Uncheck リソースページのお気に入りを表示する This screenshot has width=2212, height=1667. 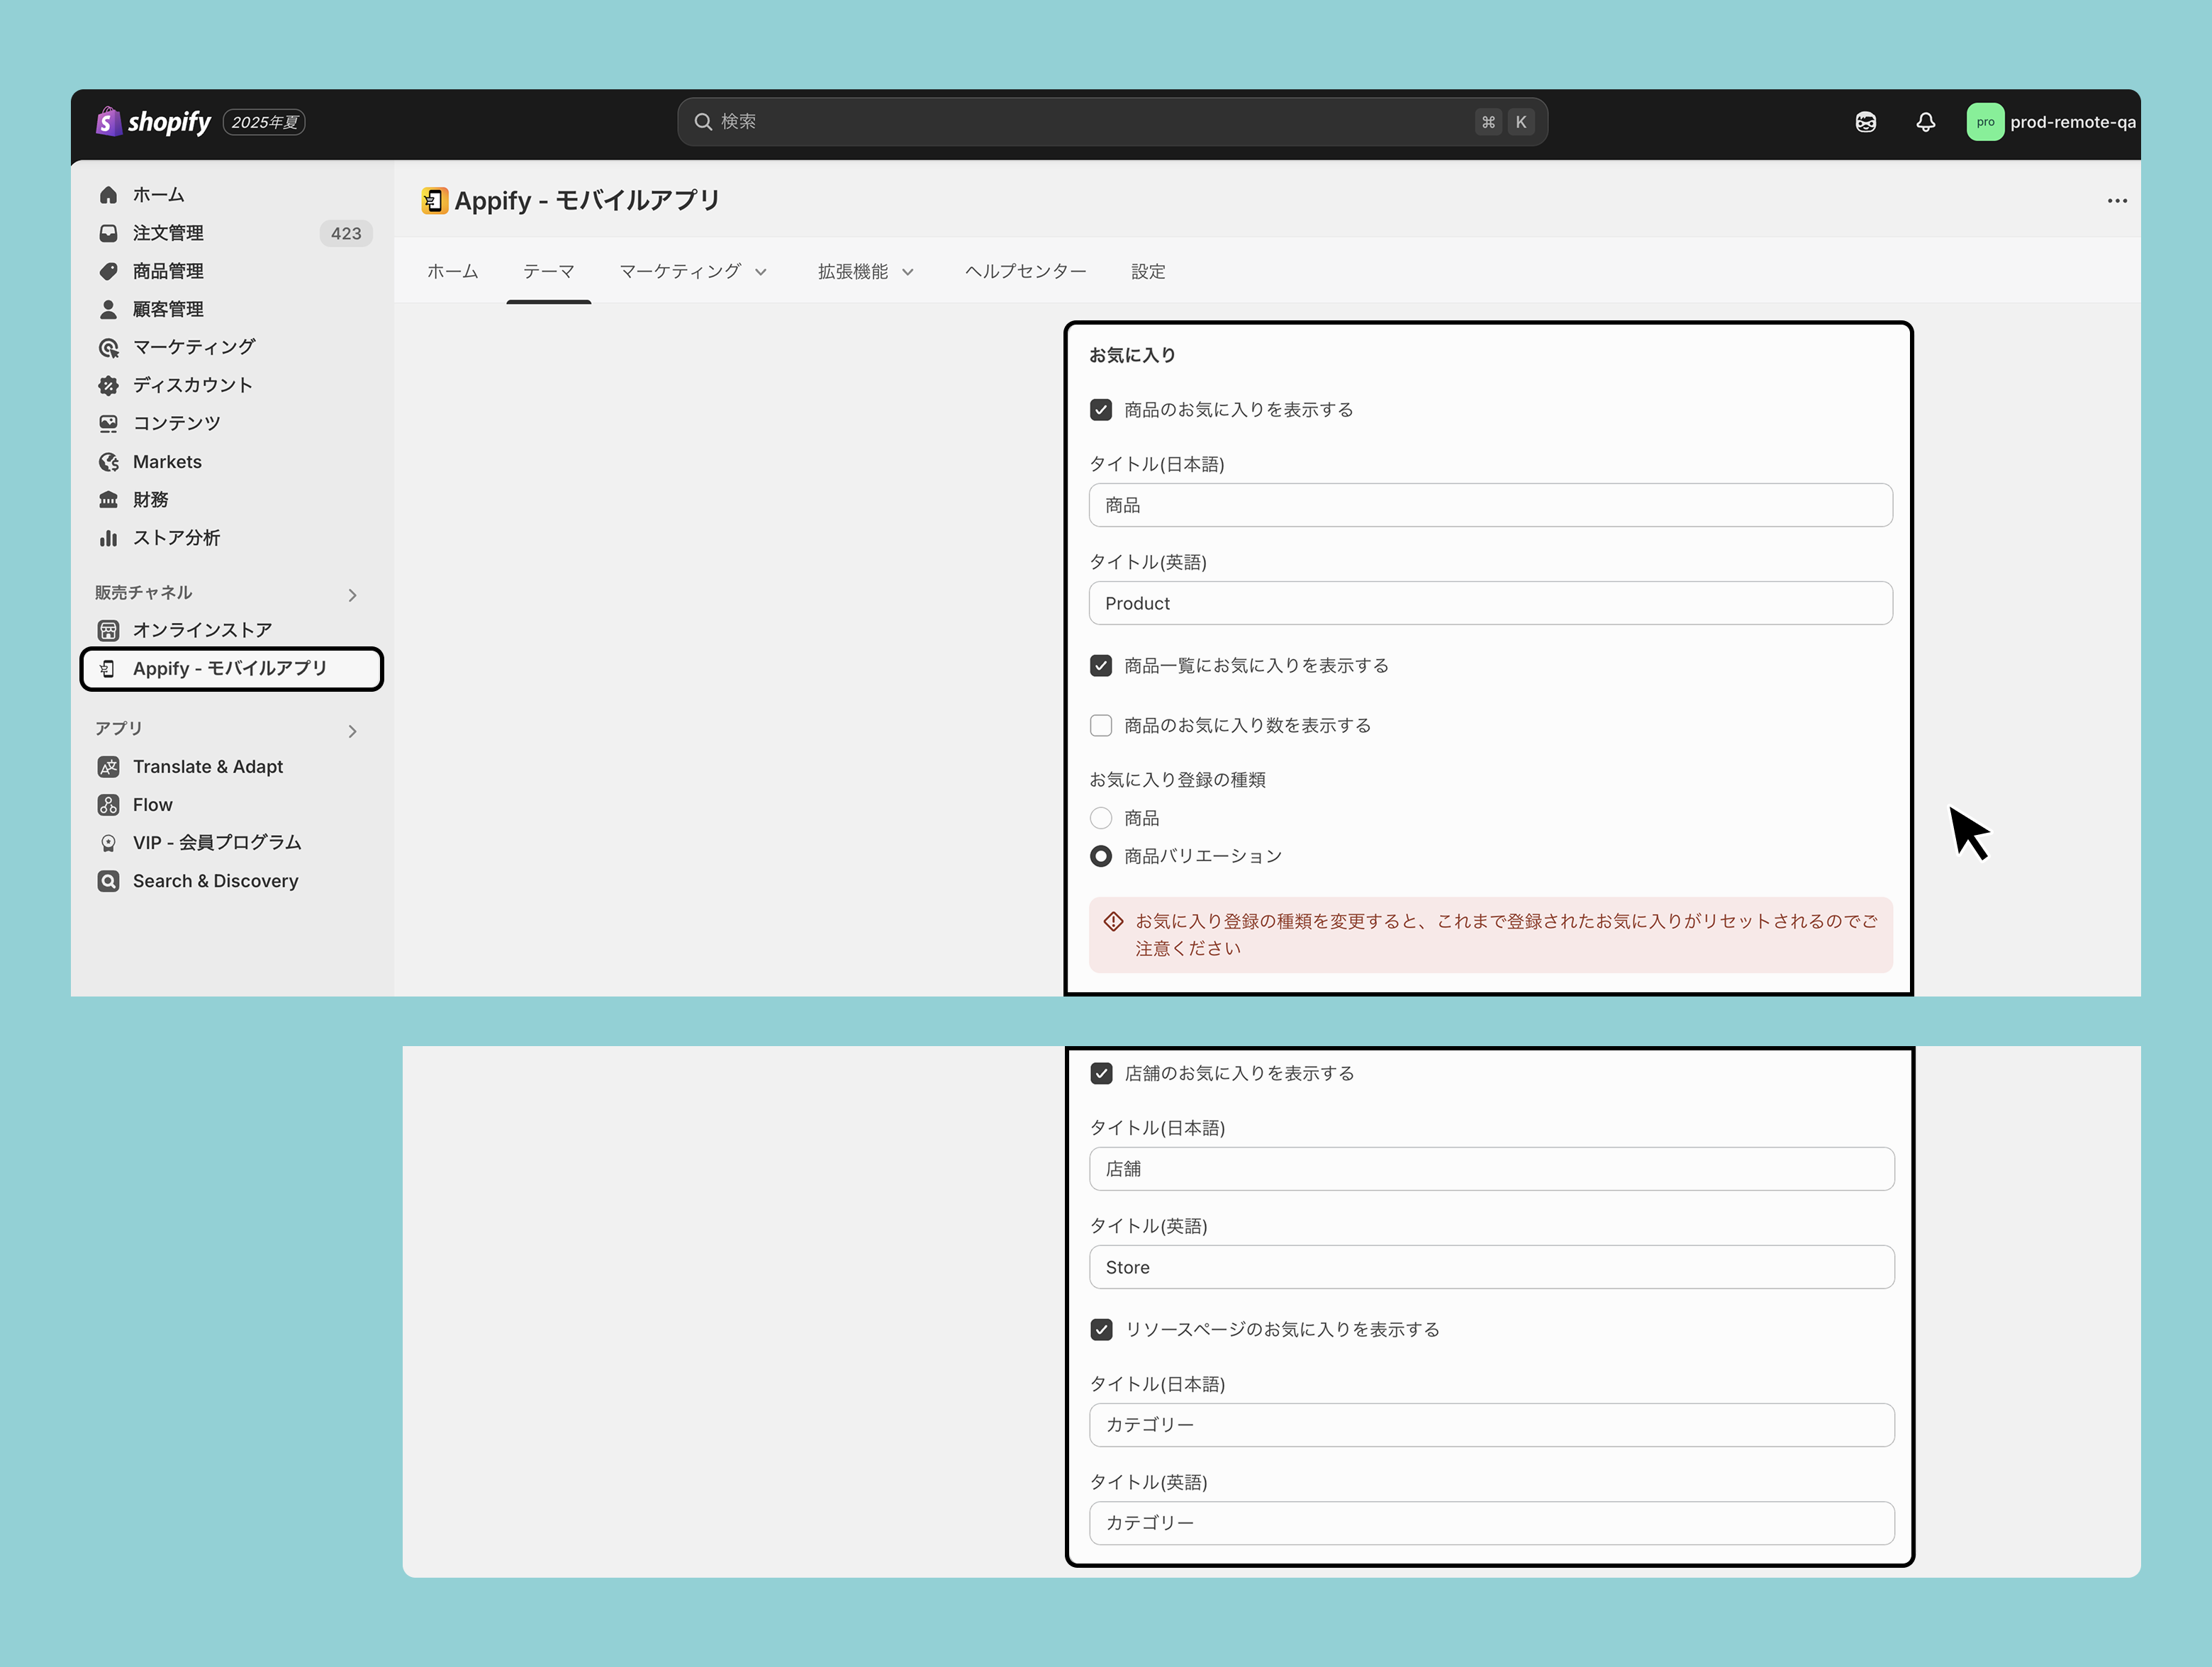click(1101, 1329)
